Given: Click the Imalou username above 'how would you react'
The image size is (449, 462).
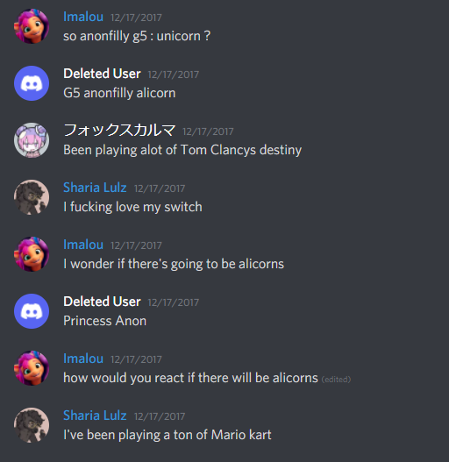Looking at the screenshot, I should (83, 359).
